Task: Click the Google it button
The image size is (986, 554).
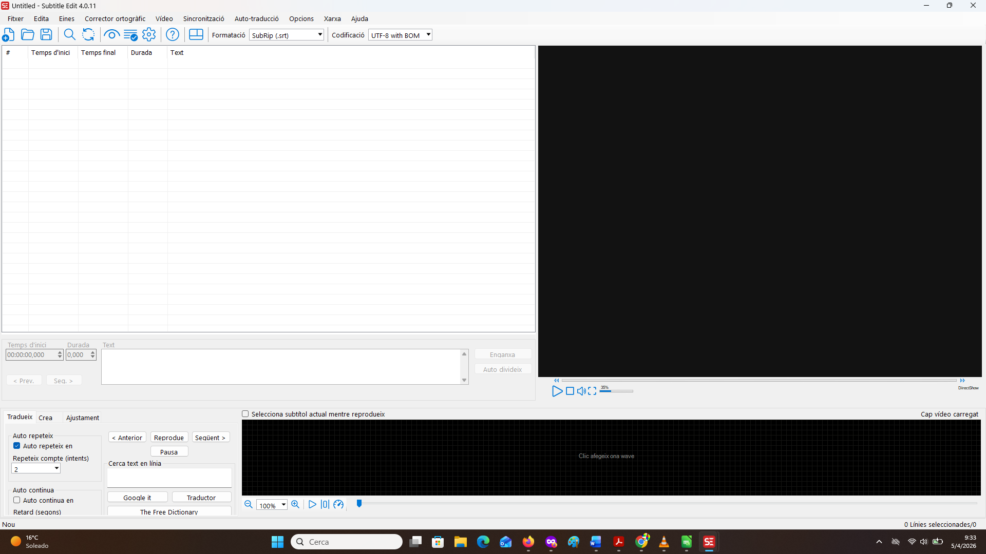Action: (x=137, y=498)
